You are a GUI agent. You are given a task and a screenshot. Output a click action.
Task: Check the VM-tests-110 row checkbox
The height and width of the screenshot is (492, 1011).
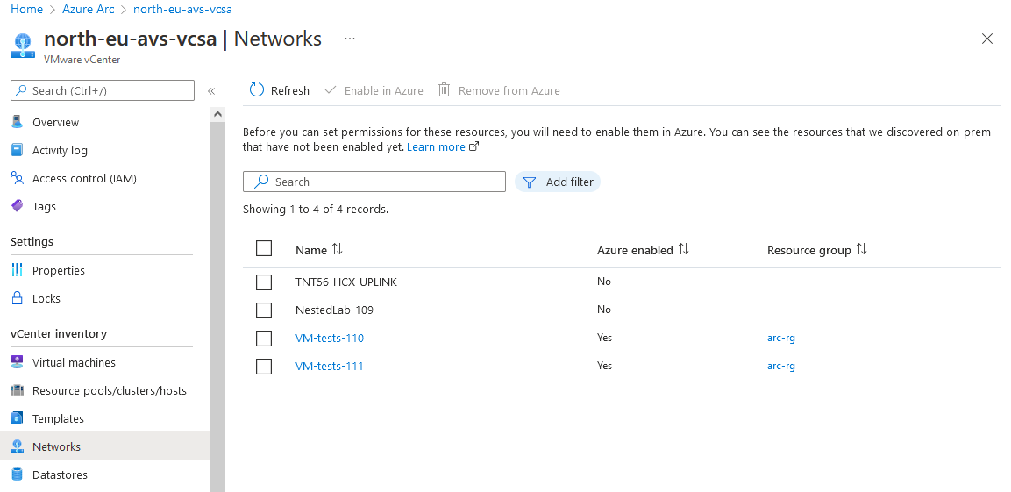pos(264,338)
